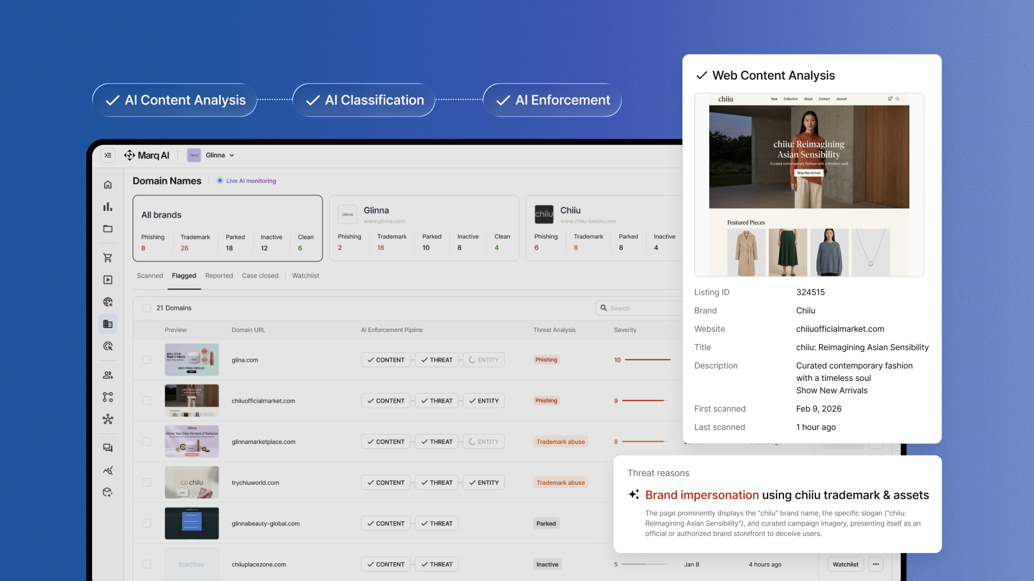Click website value chiiuofficialmarket.com in panel
Screen dimensions: 1034x581
click(840, 329)
